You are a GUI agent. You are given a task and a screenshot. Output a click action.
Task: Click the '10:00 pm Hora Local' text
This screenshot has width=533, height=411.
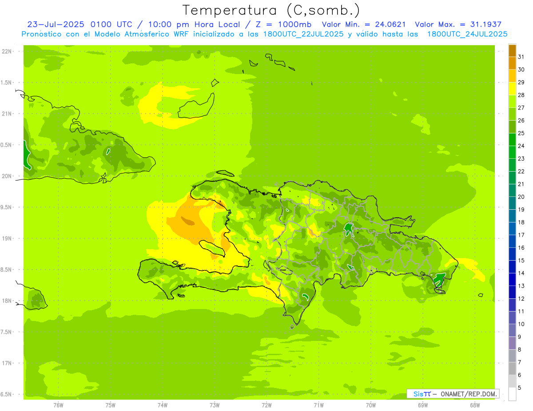click(x=195, y=24)
